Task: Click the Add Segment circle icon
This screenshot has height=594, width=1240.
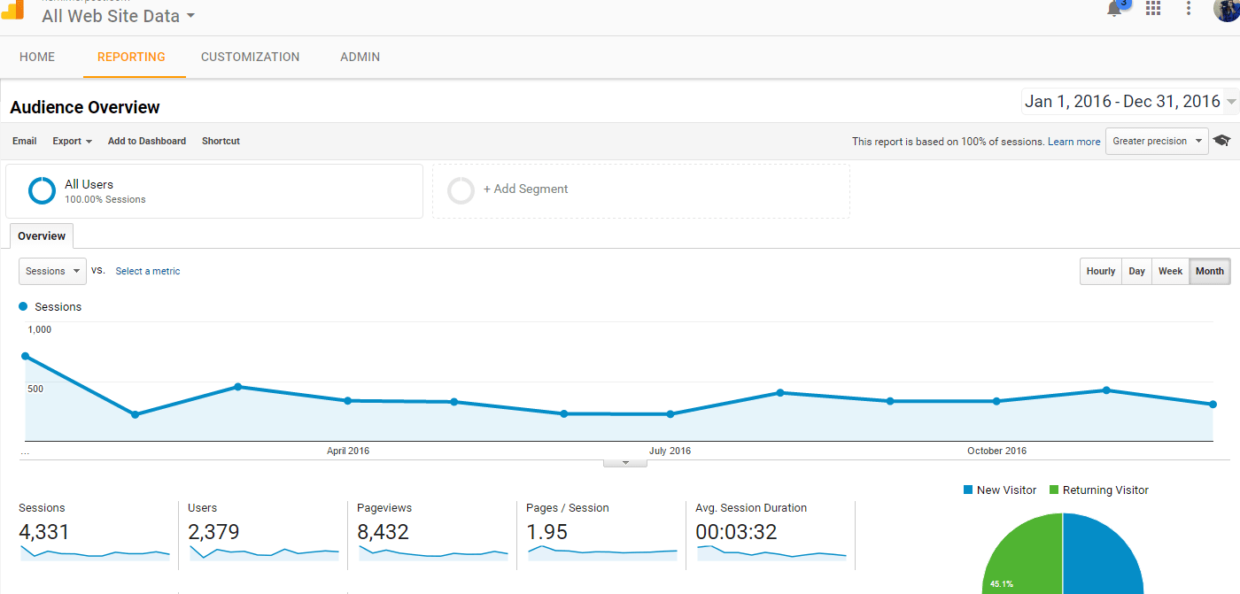Action: [461, 190]
